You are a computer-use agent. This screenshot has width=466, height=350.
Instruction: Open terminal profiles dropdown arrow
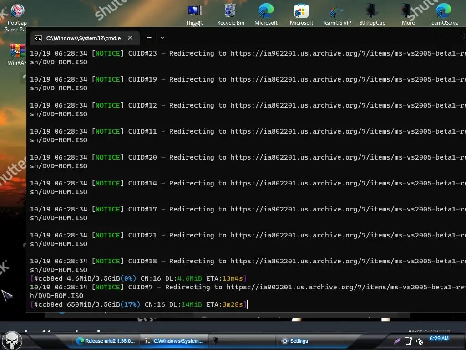click(x=162, y=38)
